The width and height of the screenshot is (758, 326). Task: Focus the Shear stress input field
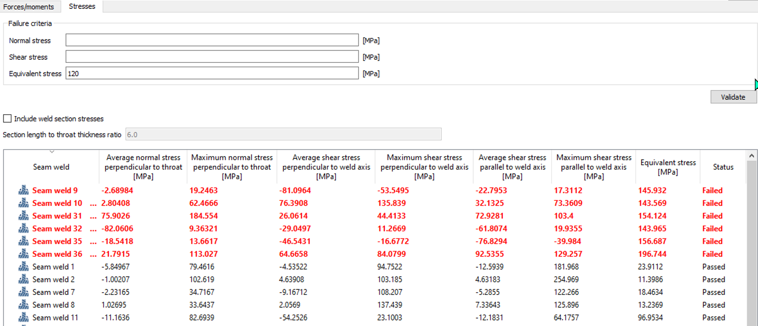tap(212, 57)
